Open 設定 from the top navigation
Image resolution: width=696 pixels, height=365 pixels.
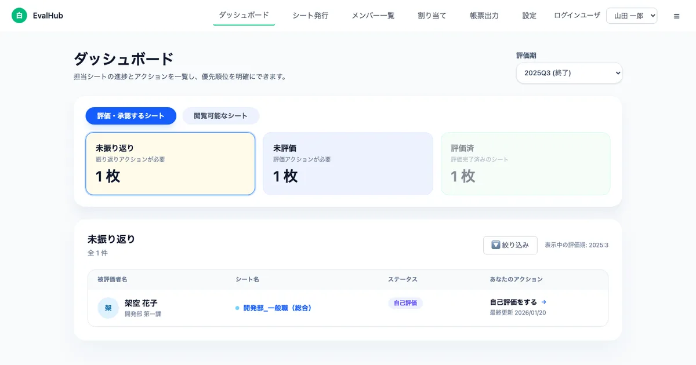(529, 16)
